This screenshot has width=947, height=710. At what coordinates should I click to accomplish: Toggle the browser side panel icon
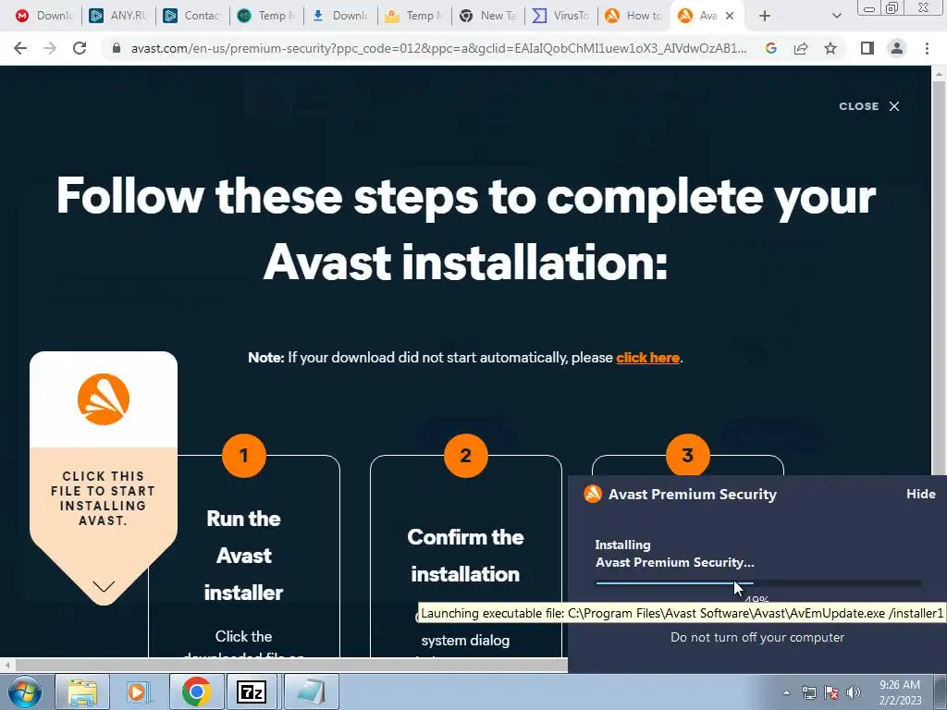click(x=867, y=48)
